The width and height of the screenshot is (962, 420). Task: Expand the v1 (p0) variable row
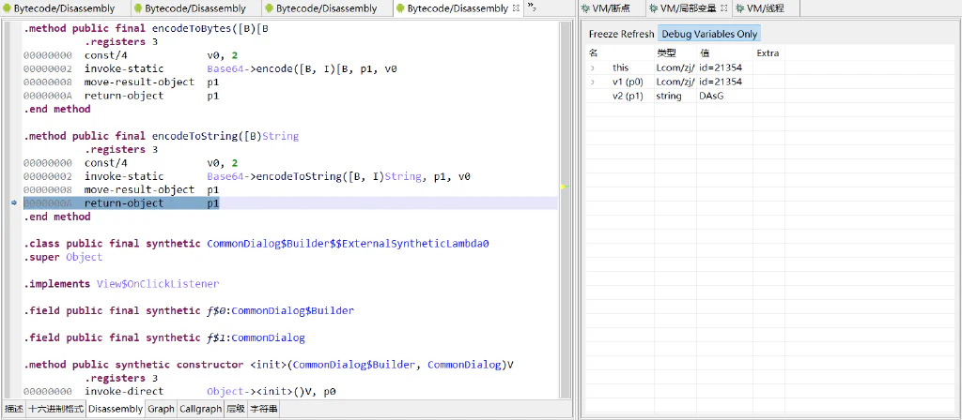coord(593,82)
